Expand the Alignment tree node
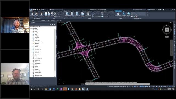Viewport: 176px width, 99px height. (x=32, y=37)
